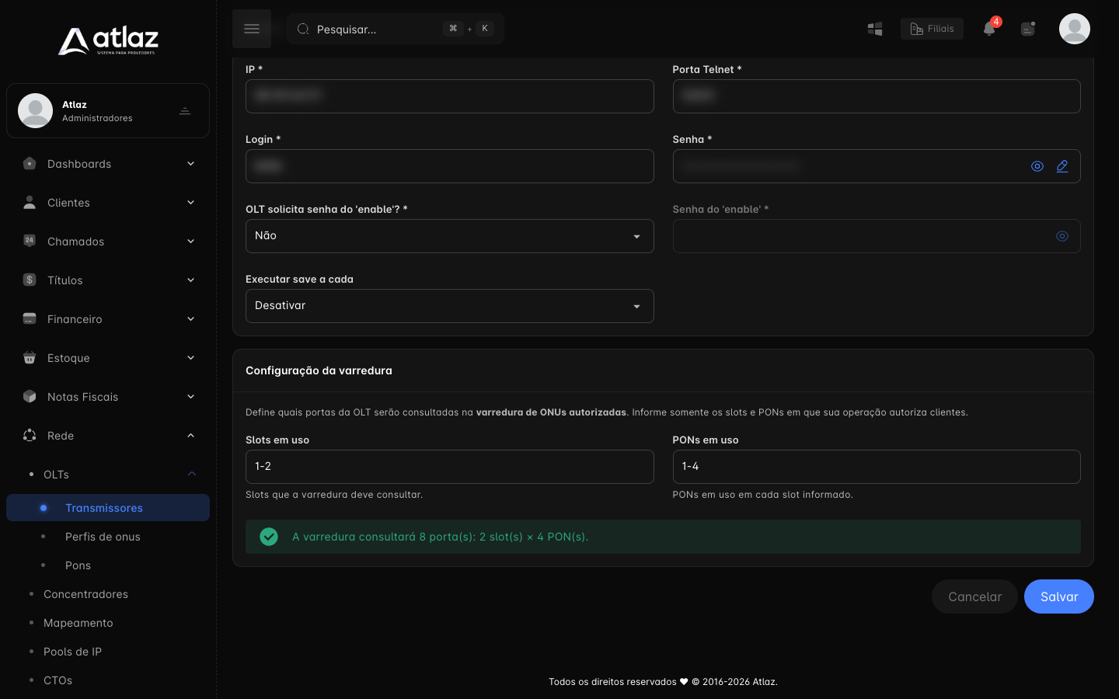Viewport: 1119px width, 699px height.
Task: Open Pools de IP menu item
Action: pyautogui.click(x=72, y=652)
